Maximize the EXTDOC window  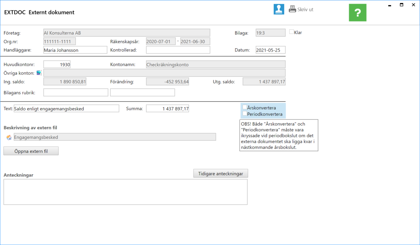(401, 5)
